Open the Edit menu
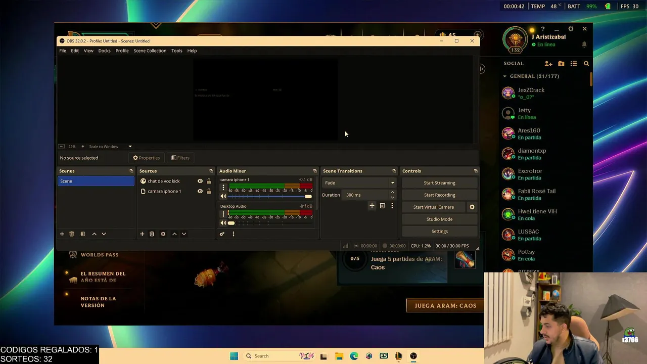647x364 pixels. coord(75,51)
